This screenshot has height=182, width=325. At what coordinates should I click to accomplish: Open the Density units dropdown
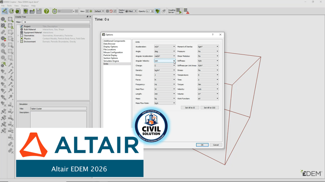coord(165,70)
